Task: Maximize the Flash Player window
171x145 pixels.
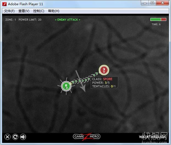Action: point(152,3)
